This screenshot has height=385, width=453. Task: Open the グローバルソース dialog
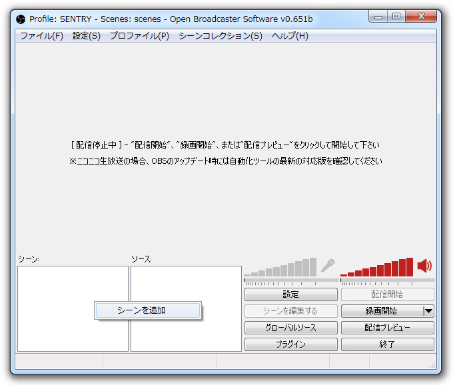pyautogui.click(x=291, y=328)
